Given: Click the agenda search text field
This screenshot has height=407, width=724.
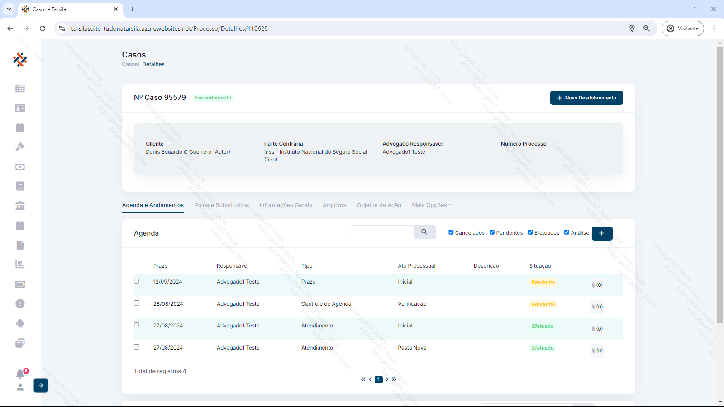Looking at the screenshot, I should (x=382, y=232).
